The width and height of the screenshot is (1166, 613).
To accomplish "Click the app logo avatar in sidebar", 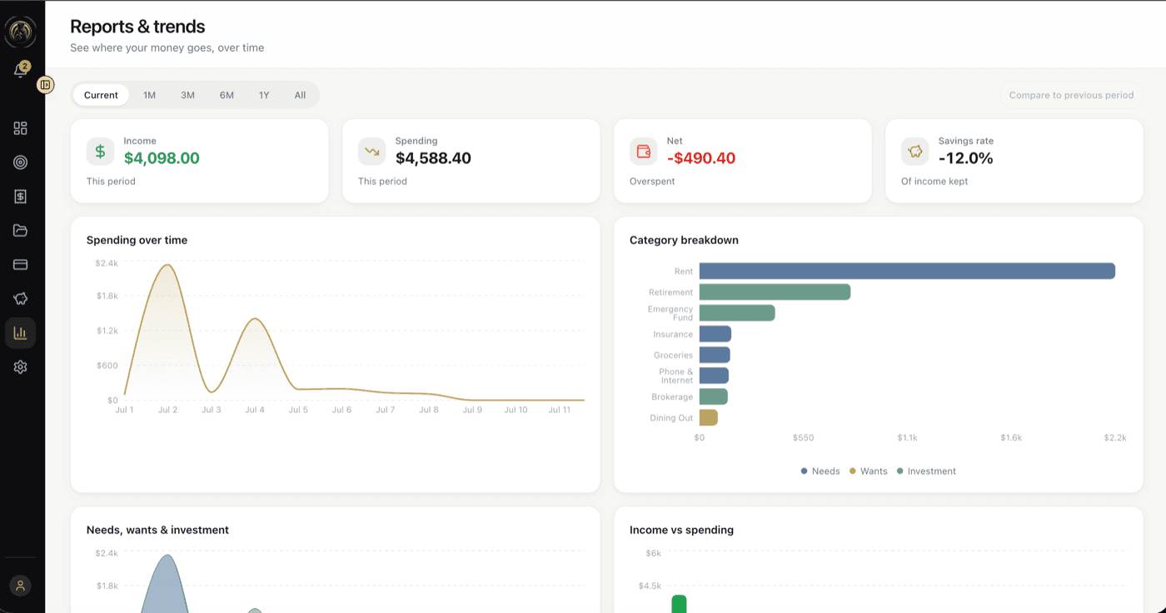I will [x=20, y=32].
